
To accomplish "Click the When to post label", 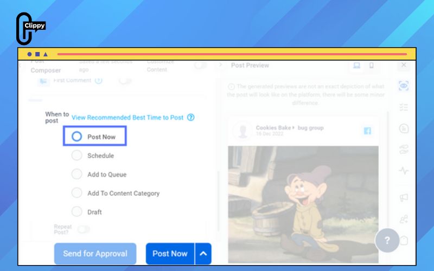I will point(57,117).
